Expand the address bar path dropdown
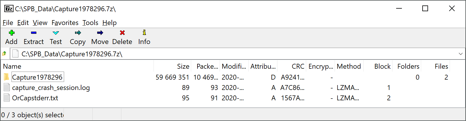The height and width of the screenshot is (121, 466). pos(461,54)
